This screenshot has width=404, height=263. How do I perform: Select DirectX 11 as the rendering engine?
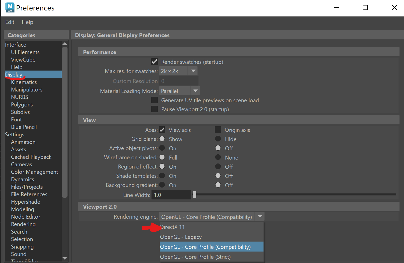point(172,227)
